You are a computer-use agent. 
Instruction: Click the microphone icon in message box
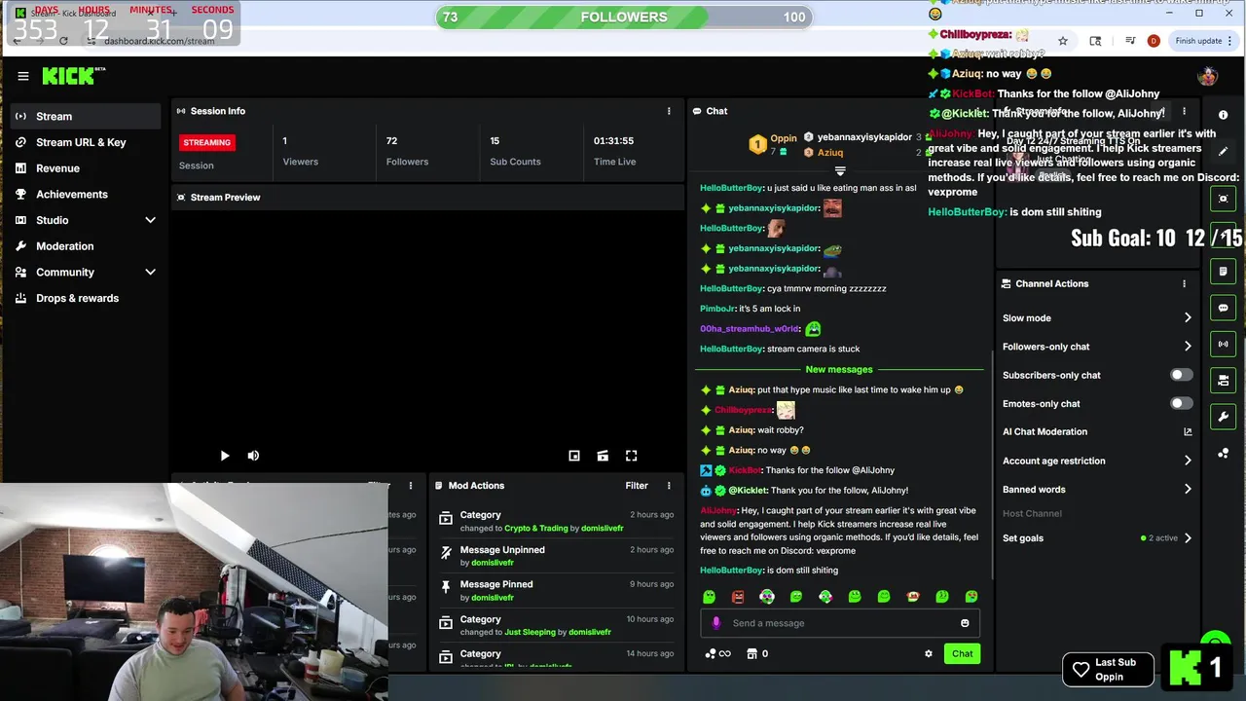click(716, 623)
